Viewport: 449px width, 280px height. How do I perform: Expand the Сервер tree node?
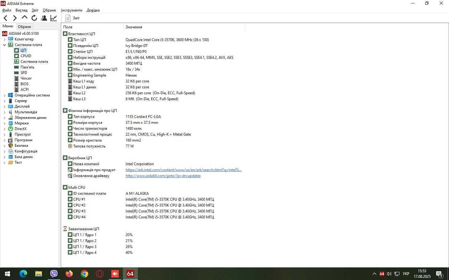[4, 101]
